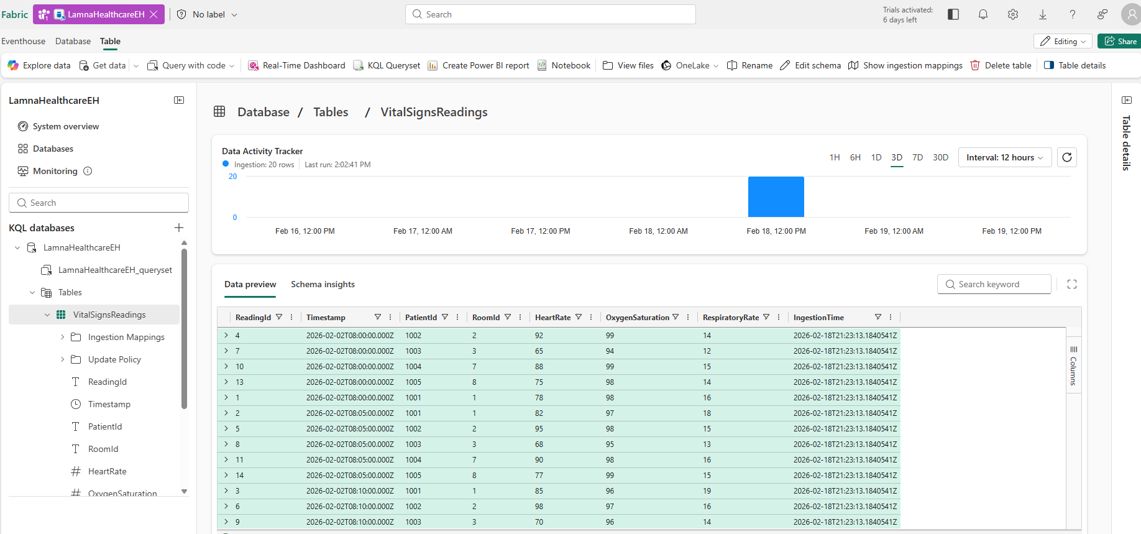
Task: Open the settings gear icon
Action: 1013,14
